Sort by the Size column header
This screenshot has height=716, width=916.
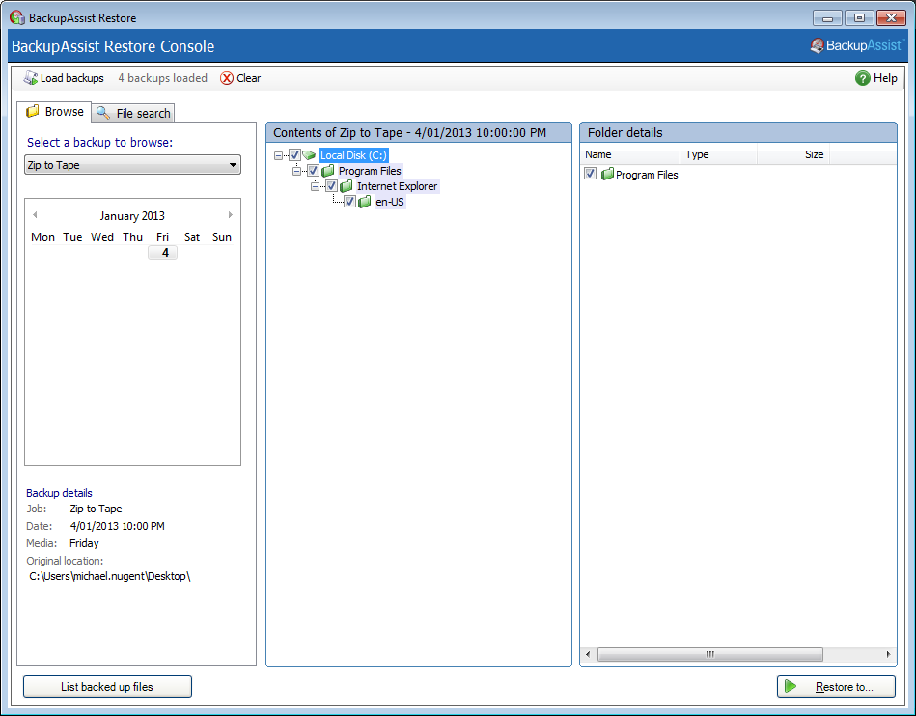792,154
